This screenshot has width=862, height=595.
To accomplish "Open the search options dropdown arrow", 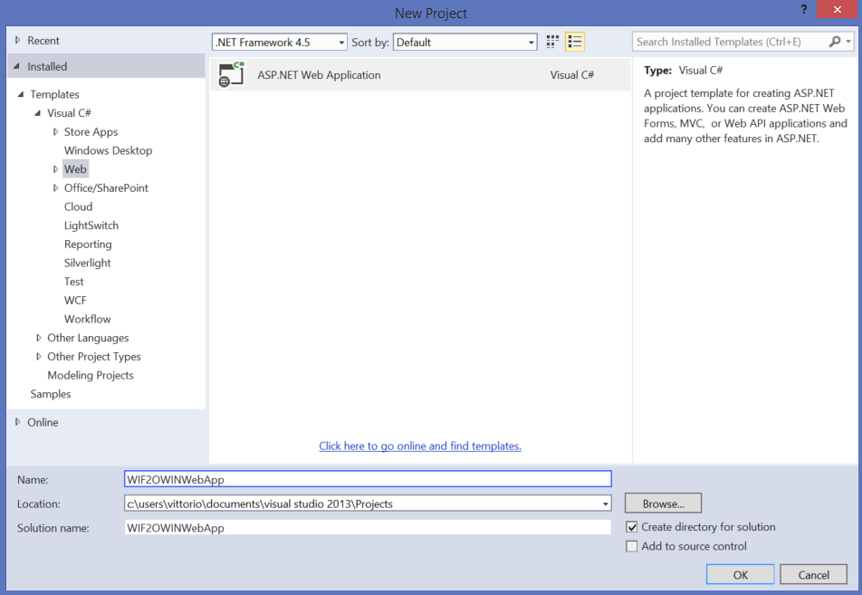I will coord(848,42).
